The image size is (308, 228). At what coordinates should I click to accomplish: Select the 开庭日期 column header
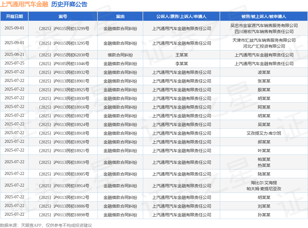pos(14,16)
